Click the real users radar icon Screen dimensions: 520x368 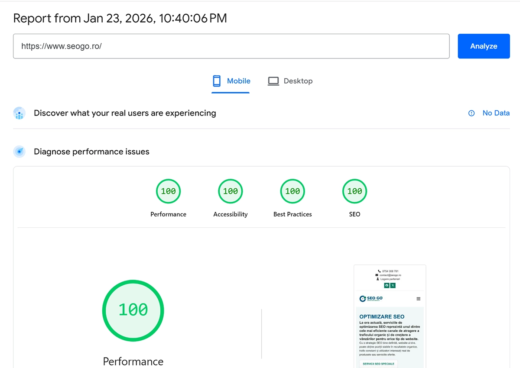point(19,113)
